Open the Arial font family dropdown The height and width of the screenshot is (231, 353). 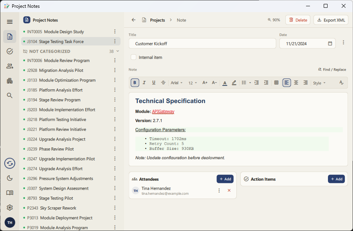(176, 83)
